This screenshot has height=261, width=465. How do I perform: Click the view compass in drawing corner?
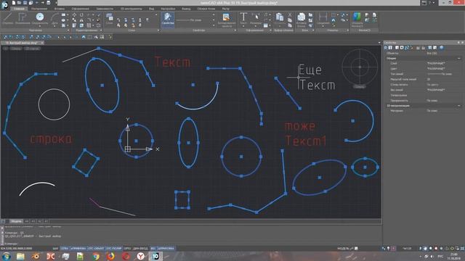pos(360,67)
